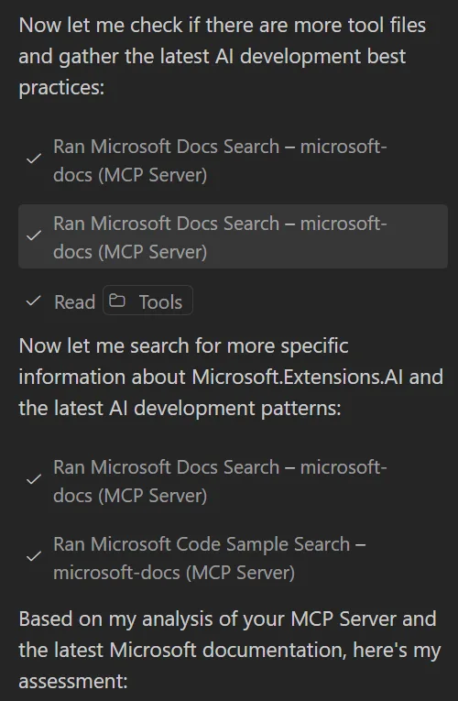Click the folder icon inside the Tools chip
The image size is (458, 701).
[x=117, y=301]
